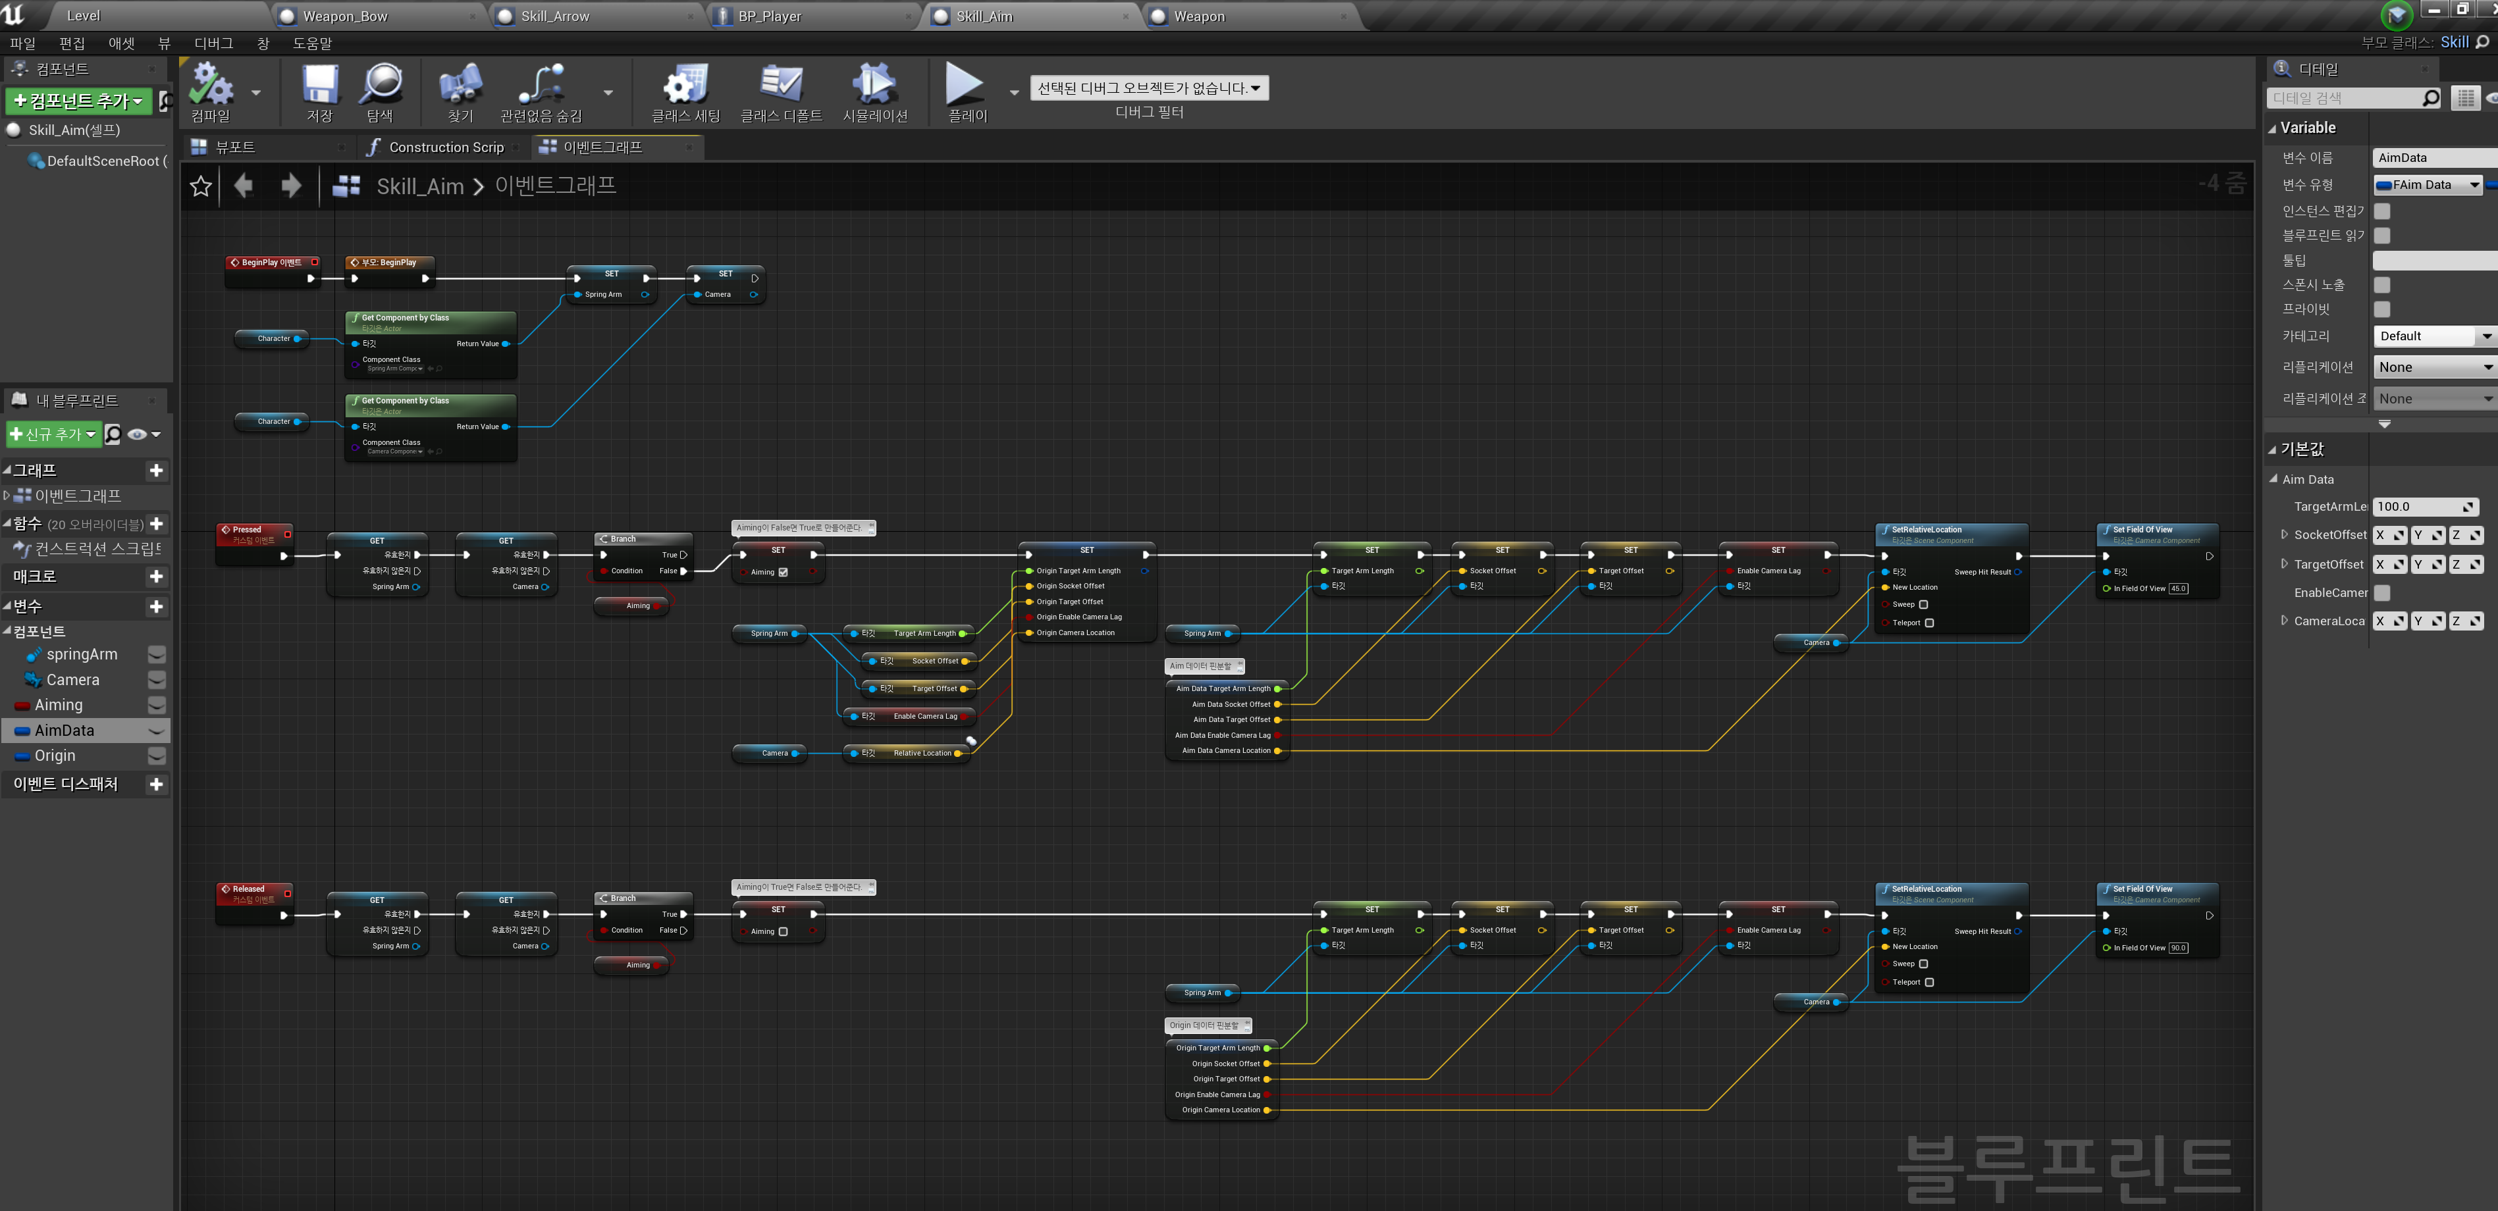The width and height of the screenshot is (2498, 1211).
Task: Click the plus icon next to 함수
Action: tap(156, 524)
